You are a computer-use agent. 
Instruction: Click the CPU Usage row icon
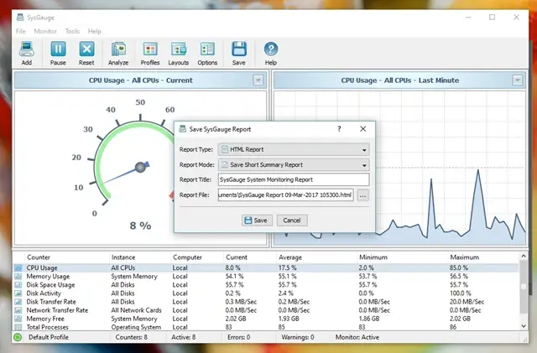coord(18,267)
